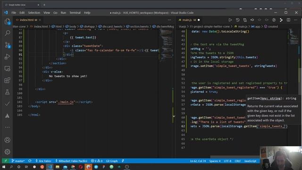The image size is (302, 170).
Task: Click the main.js editor minimap
Action: point(294,37)
